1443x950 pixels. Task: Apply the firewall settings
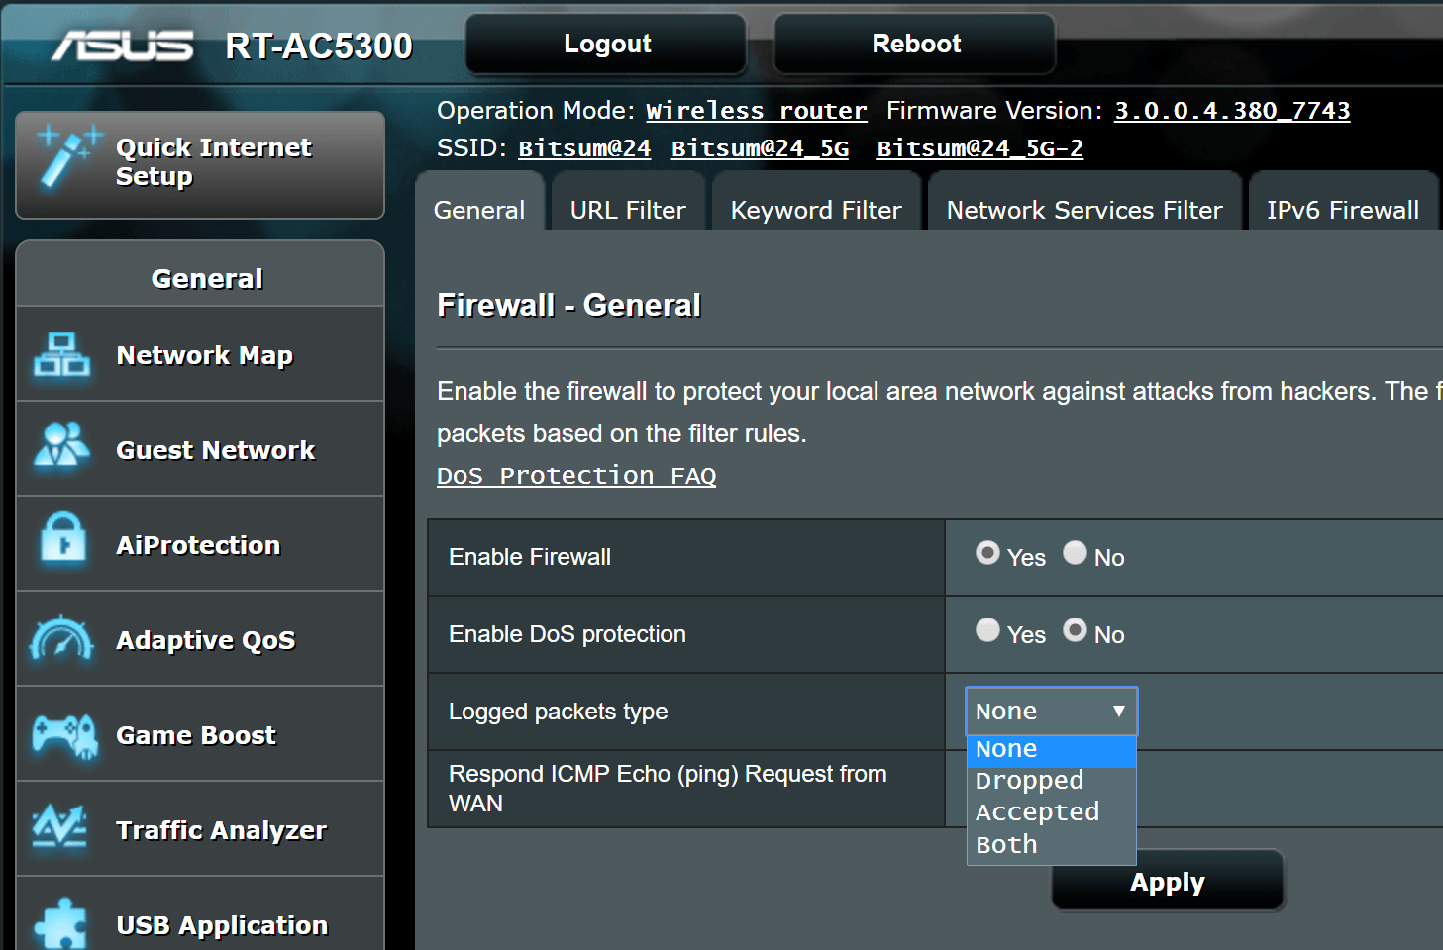click(x=1168, y=881)
